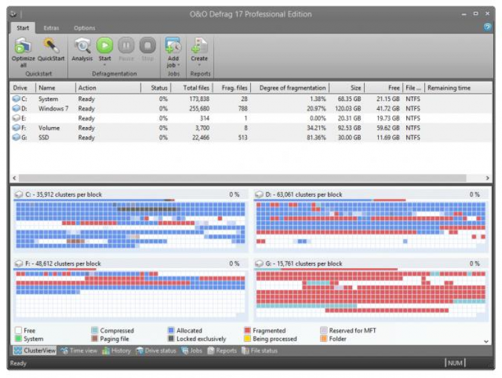Viewport: 502px width, 378px height.
Task: Click the Compressed legend swatch
Action: [94, 330]
